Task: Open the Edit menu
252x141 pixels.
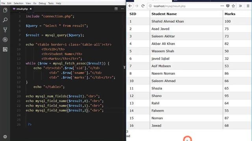Action: (x=9, y=3)
